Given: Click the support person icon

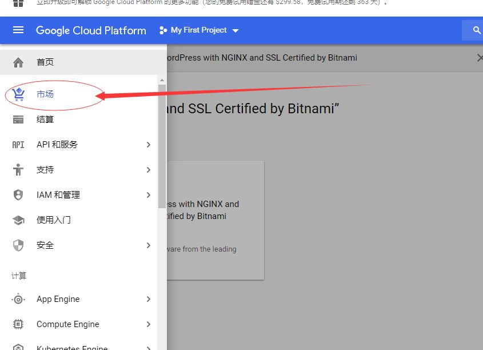Looking at the screenshot, I should [x=18, y=170].
